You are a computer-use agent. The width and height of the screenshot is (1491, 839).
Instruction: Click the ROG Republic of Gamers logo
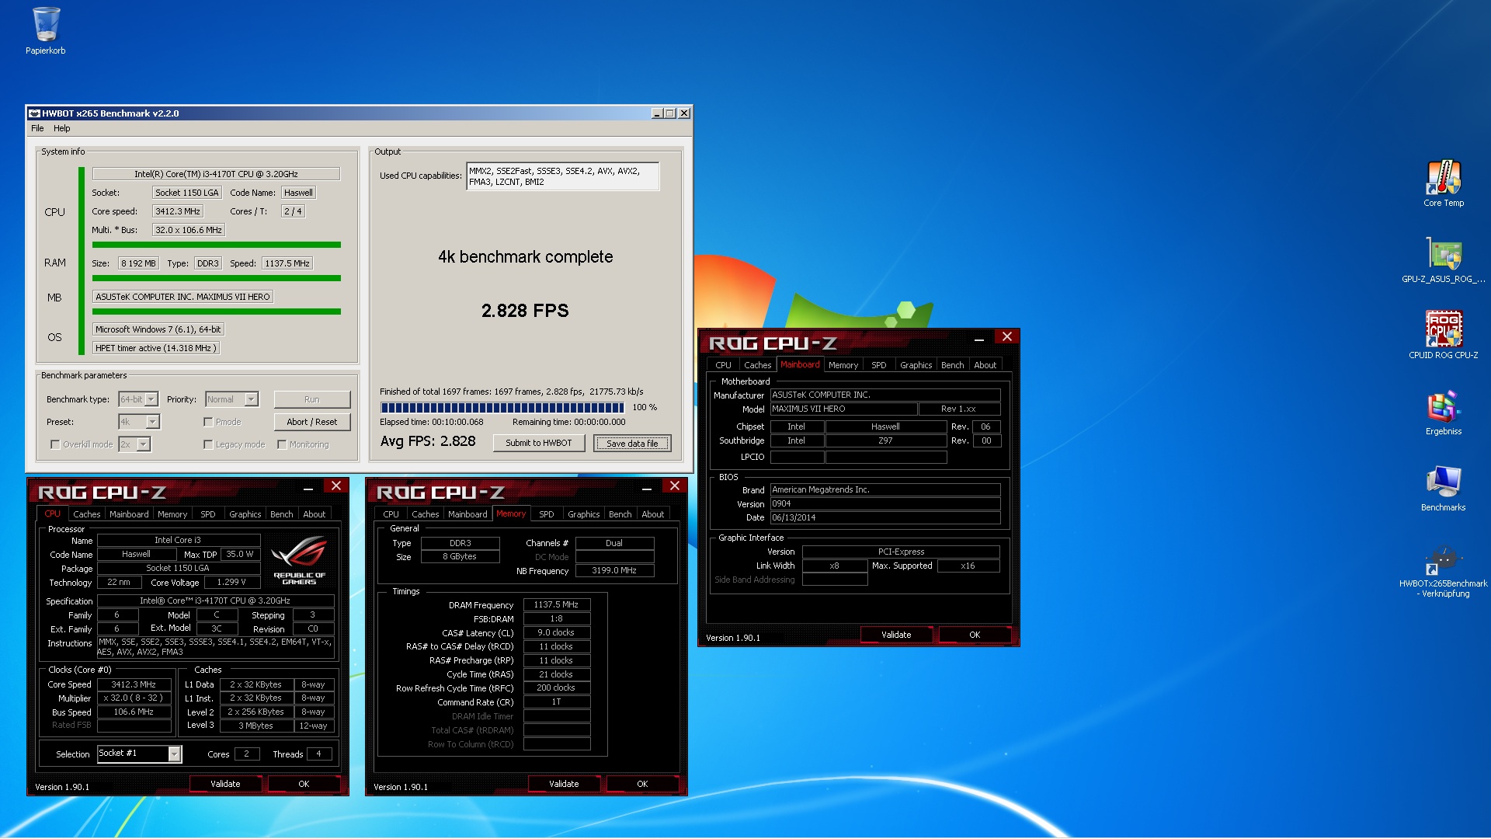click(x=300, y=559)
